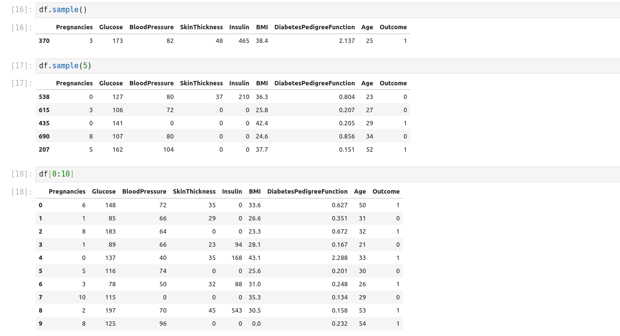Viewport: 620px width, 336px height.
Task: Click inside the df.sample() code cell
Action: click(x=293, y=10)
